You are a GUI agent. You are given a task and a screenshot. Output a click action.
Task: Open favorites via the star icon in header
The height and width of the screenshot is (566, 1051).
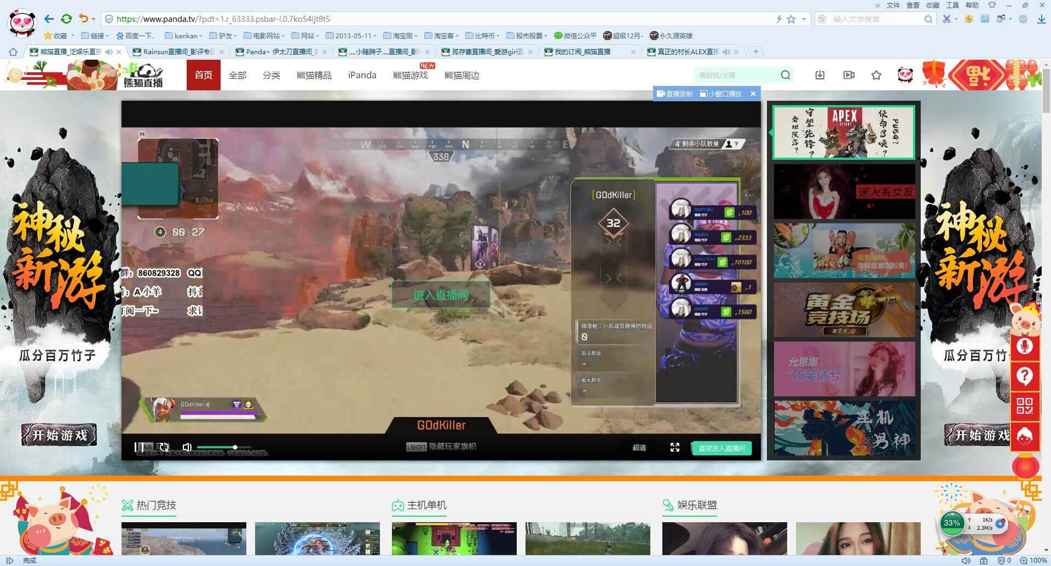pos(876,75)
